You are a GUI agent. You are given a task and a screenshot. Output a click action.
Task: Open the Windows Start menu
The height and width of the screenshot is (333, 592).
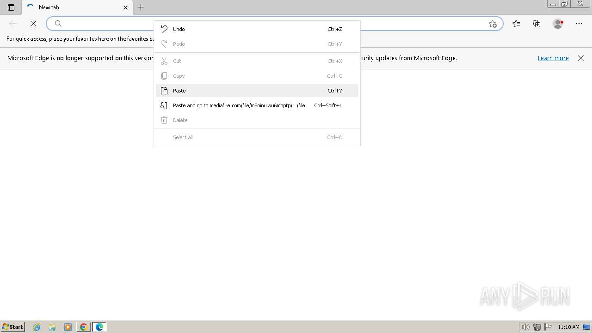[13, 327]
